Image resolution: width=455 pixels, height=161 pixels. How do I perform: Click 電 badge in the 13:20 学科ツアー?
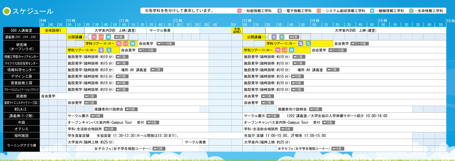(x=300, y=44)
